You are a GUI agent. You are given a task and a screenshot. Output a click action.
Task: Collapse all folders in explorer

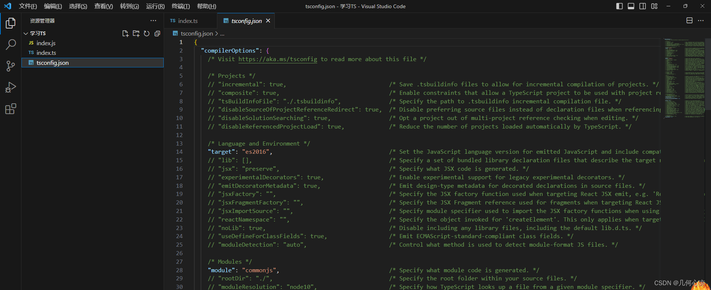click(x=157, y=33)
